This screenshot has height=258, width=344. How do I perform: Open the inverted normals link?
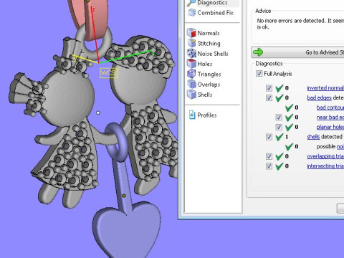[x=325, y=88]
